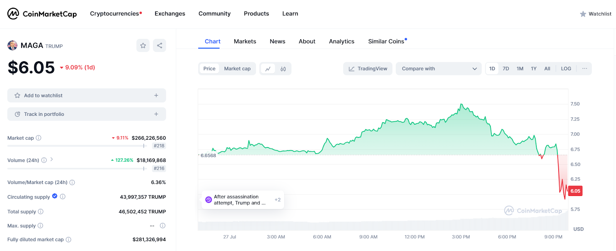
Task: Switch to the News tab
Action: tap(278, 41)
